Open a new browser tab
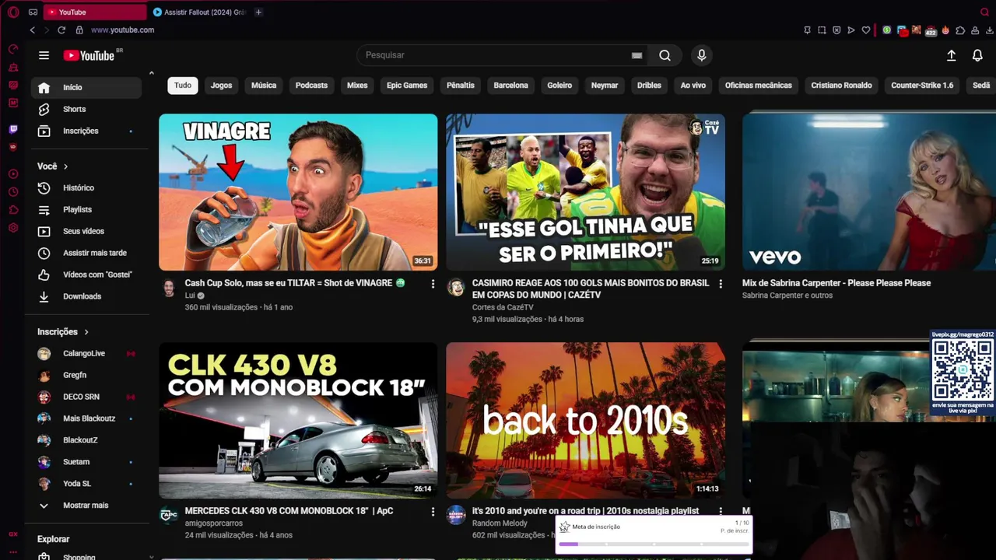Viewport: 996px width, 560px height. tap(258, 12)
